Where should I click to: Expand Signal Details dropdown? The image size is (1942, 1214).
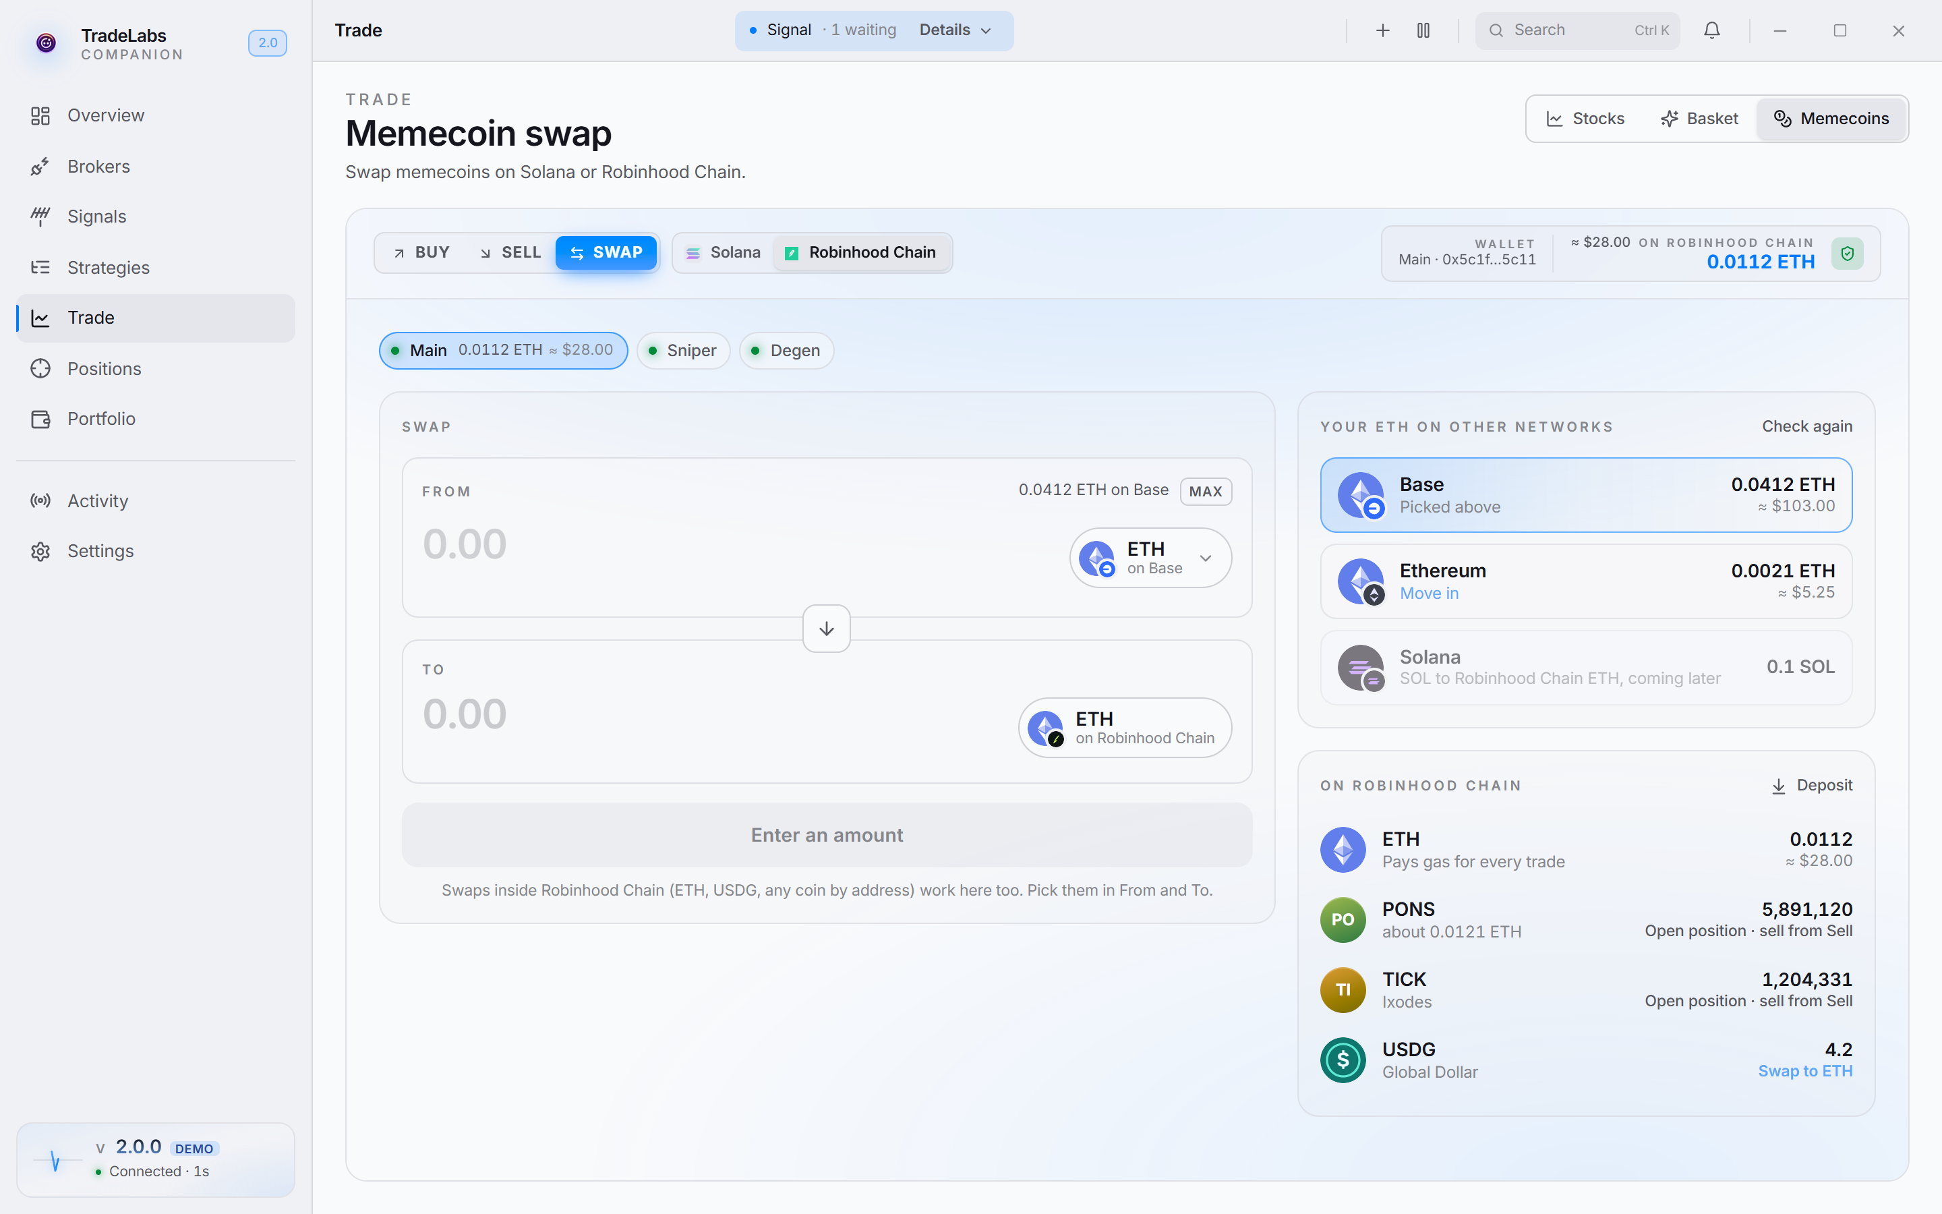(x=955, y=30)
